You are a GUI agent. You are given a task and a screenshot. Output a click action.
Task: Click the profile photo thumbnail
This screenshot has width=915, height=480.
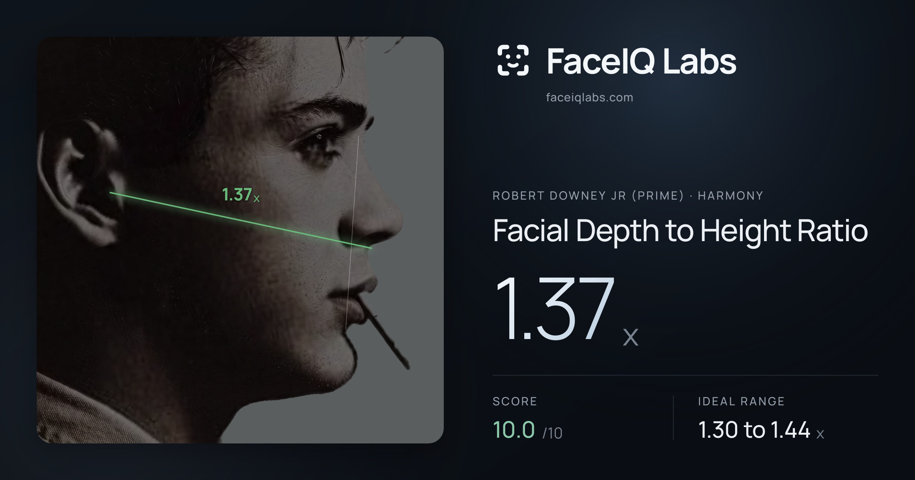pyautogui.click(x=240, y=240)
